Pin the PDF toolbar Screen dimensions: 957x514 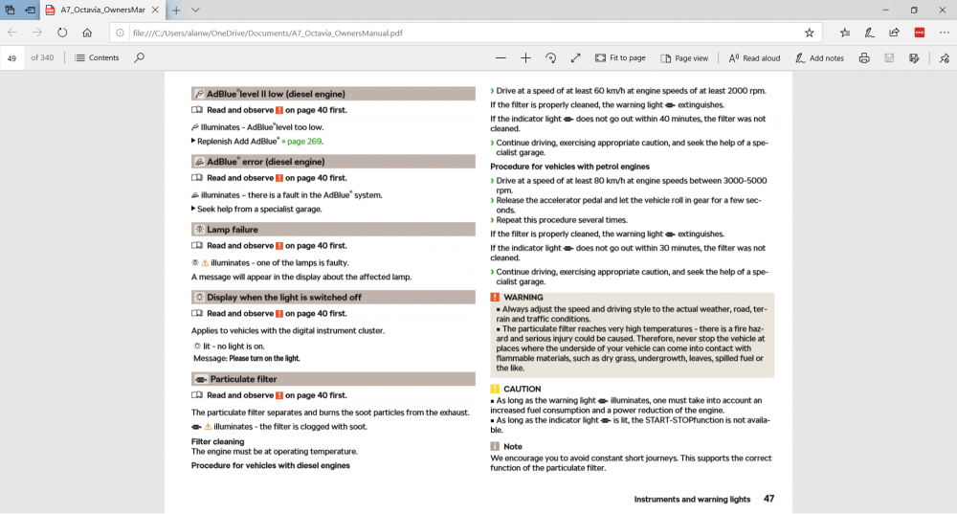[x=945, y=58]
